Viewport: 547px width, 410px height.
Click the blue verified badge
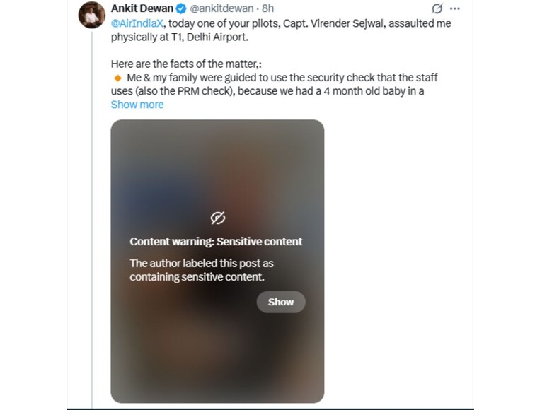(x=181, y=9)
